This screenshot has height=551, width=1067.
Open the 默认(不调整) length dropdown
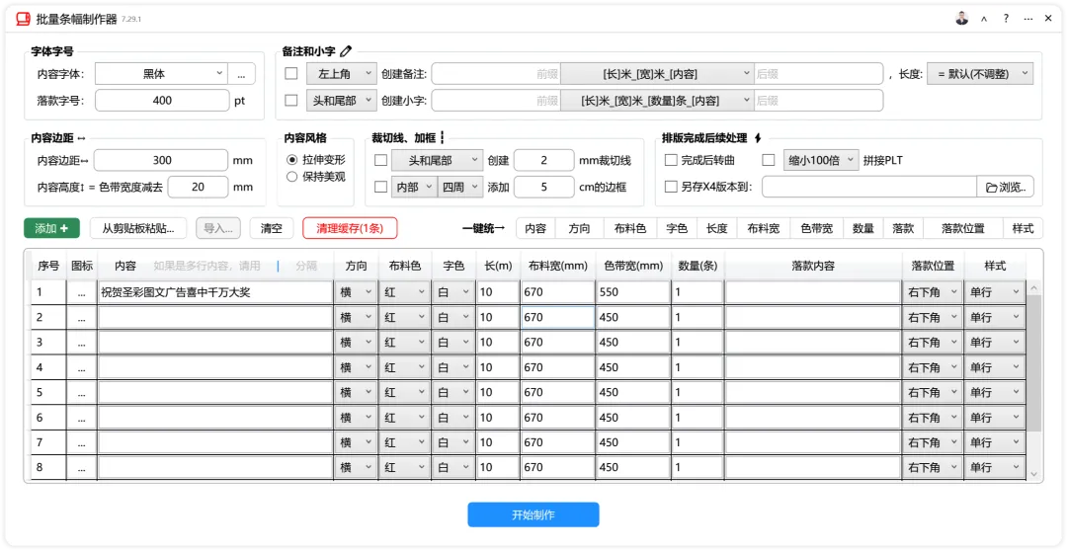tap(980, 74)
